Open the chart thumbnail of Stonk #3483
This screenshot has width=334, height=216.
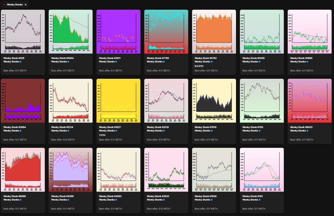point(119,170)
